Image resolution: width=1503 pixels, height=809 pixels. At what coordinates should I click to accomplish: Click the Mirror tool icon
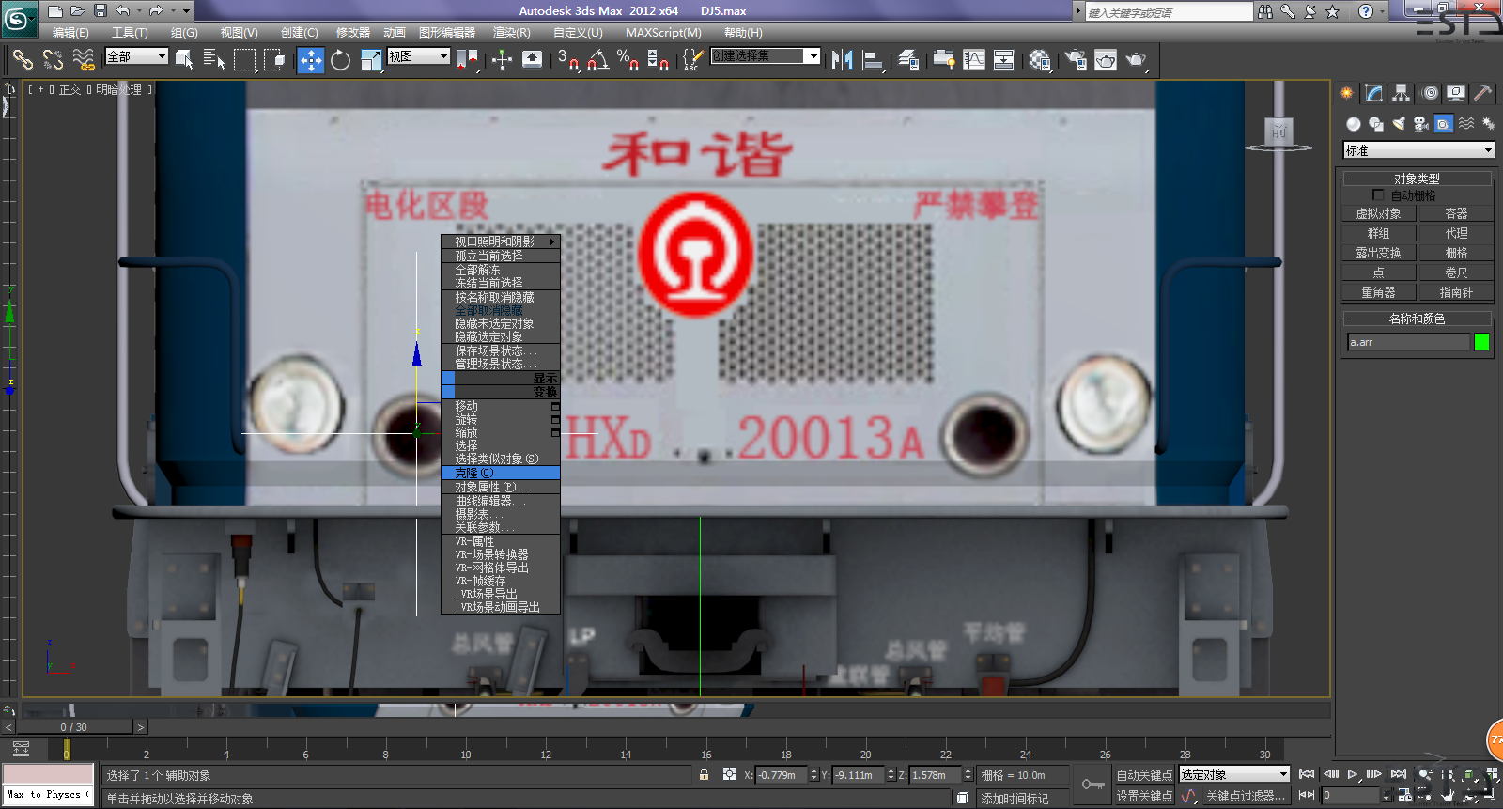pyautogui.click(x=842, y=60)
